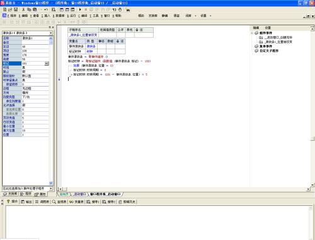Click the 鼠标指针 property value field
The height and width of the screenshot is (240, 315).
click(x=35, y=76)
